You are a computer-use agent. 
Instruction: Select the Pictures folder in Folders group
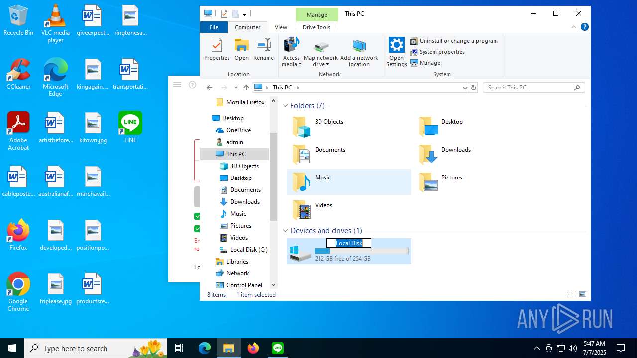coord(428,182)
